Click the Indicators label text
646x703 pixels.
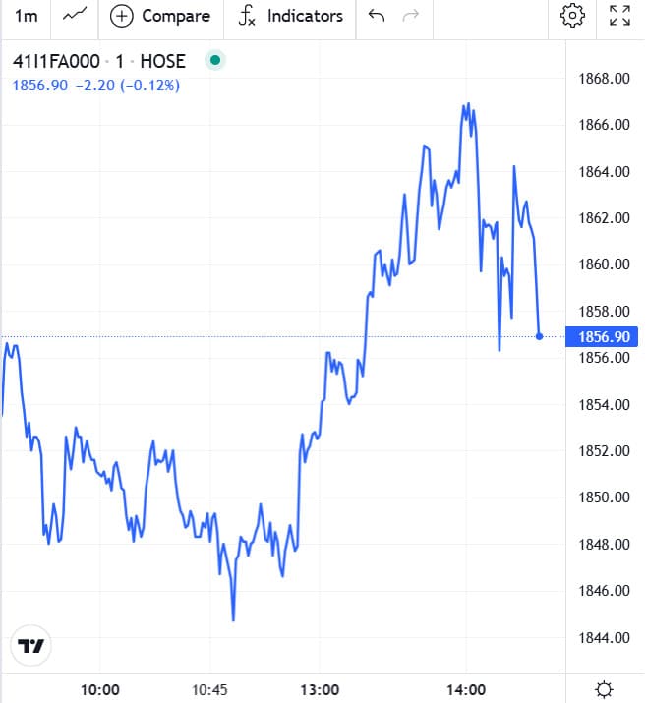305,16
